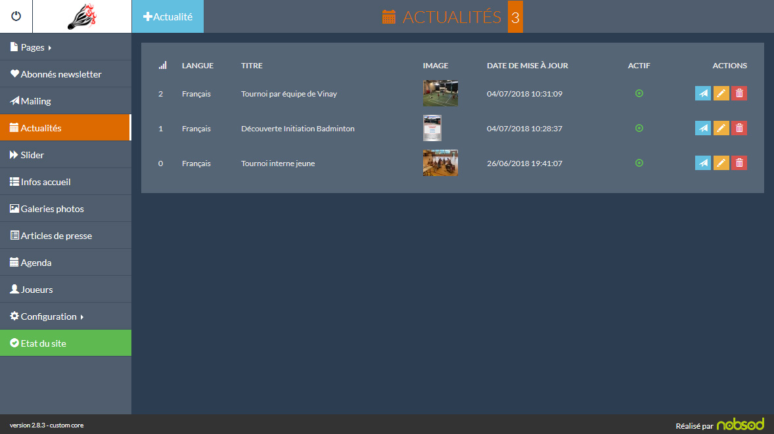Click title Tournoi interne jeune
The width and height of the screenshot is (774, 434).
click(278, 163)
